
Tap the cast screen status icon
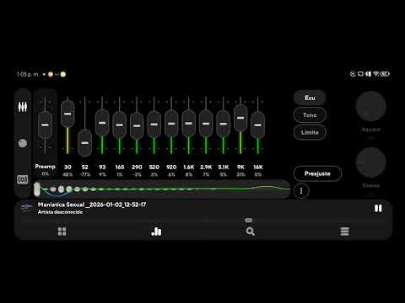[360, 74]
